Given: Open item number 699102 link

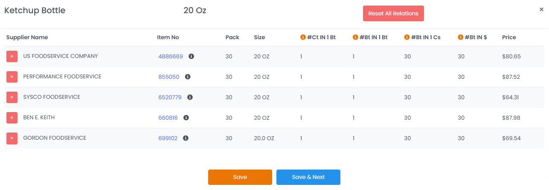Looking at the screenshot, I should click(168, 138).
